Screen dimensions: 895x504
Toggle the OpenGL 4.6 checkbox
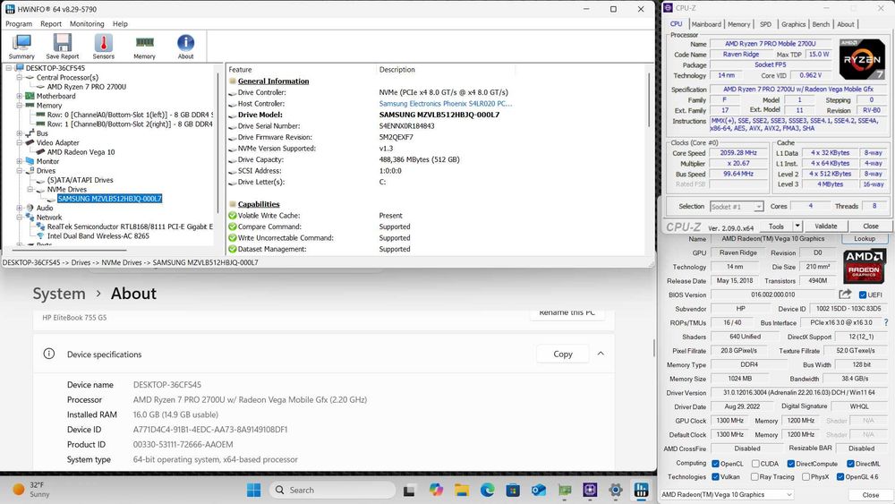click(x=840, y=476)
